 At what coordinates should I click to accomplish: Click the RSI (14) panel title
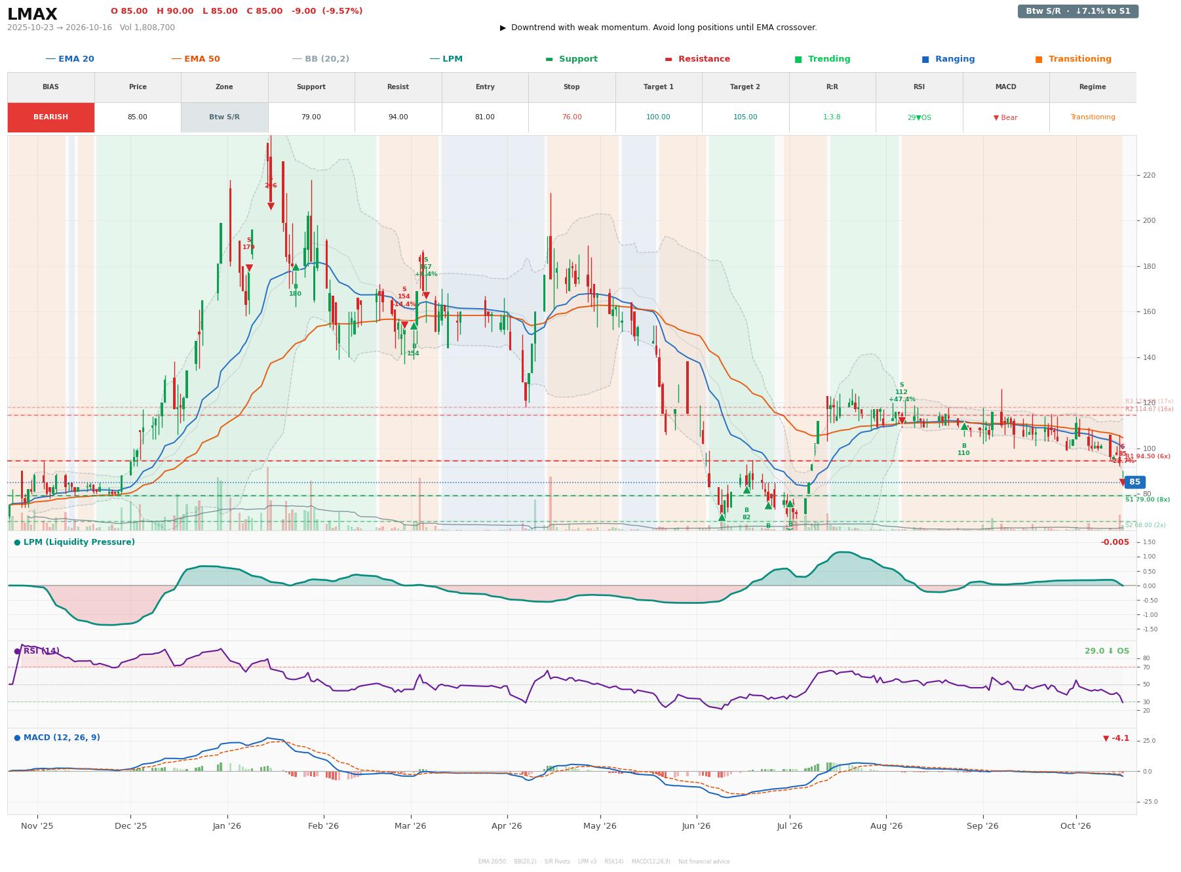pos(37,651)
